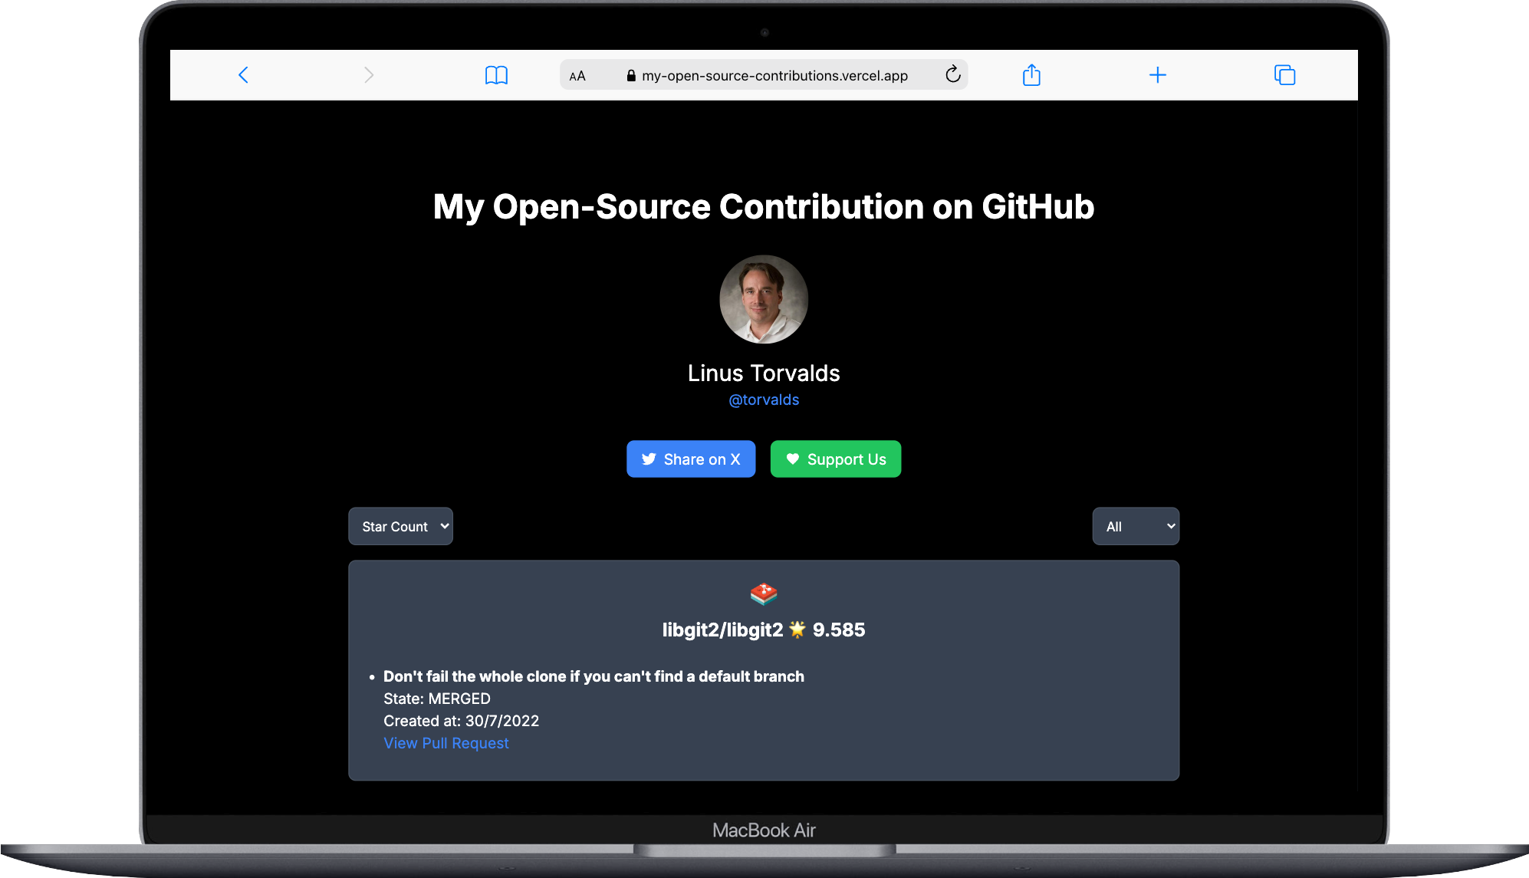Click the libgit2/libgit2 repository name
The height and width of the screenshot is (878, 1529).
(x=722, y=630)
